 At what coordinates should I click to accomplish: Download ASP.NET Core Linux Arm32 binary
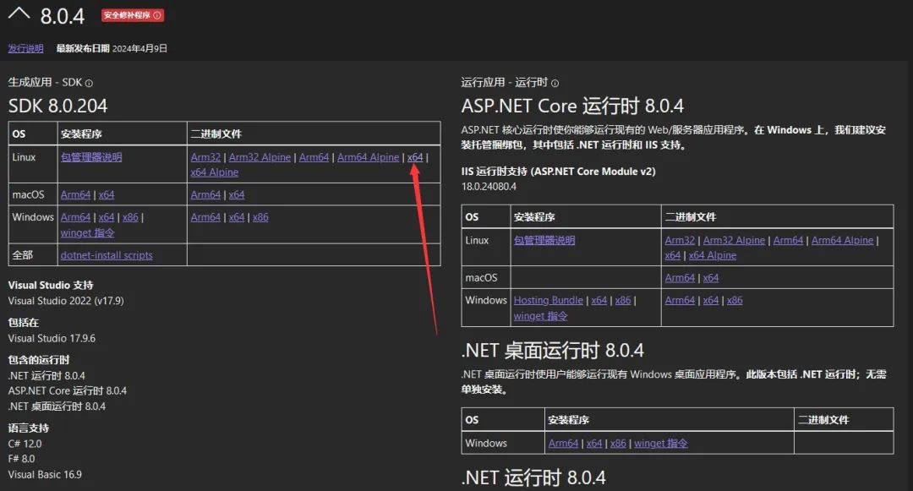[x=680, y=240]
